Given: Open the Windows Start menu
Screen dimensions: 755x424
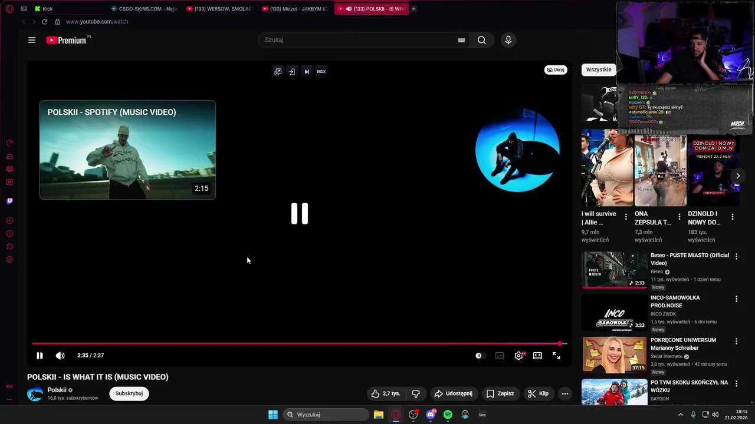Looking at the screenshot, I should coord(273,415).
